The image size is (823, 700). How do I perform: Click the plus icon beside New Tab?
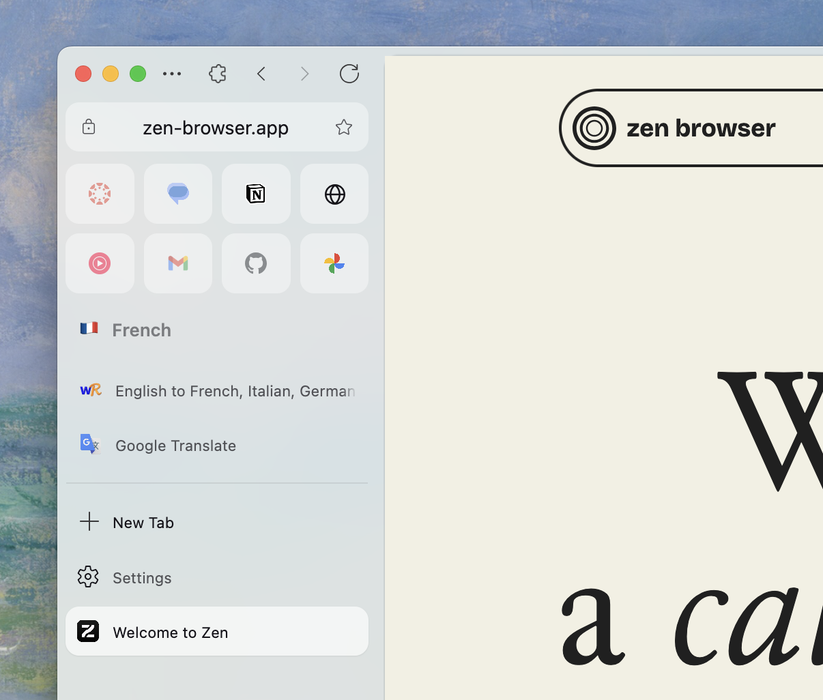point(89,522)
